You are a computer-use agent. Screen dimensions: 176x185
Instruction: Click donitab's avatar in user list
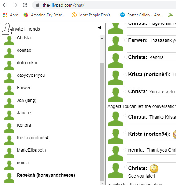tap(9, 53)
